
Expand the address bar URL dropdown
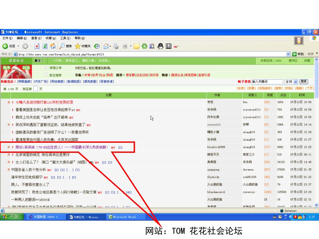click(288, 54)
